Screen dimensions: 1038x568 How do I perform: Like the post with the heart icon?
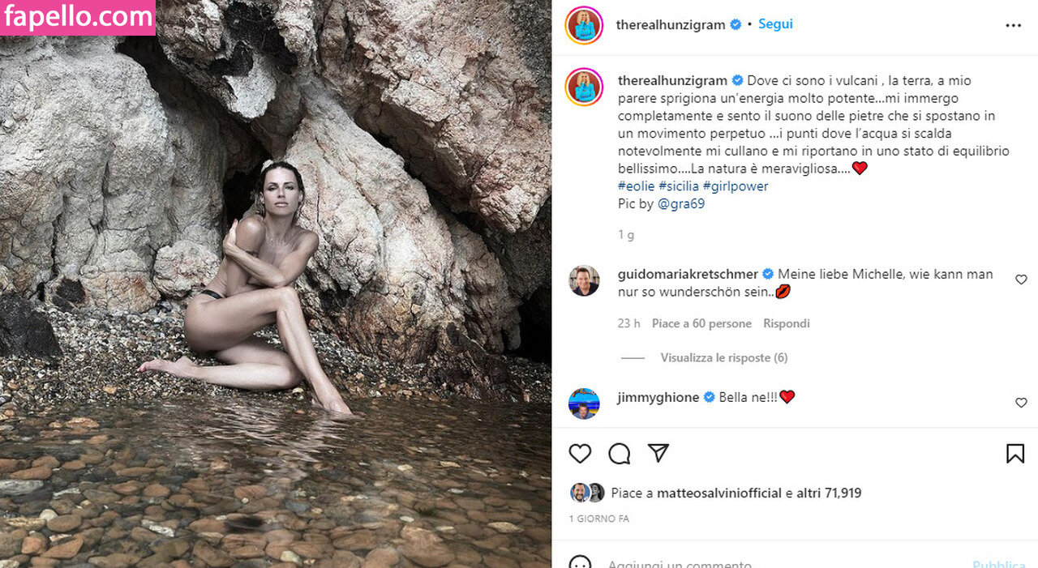point(580,454)
